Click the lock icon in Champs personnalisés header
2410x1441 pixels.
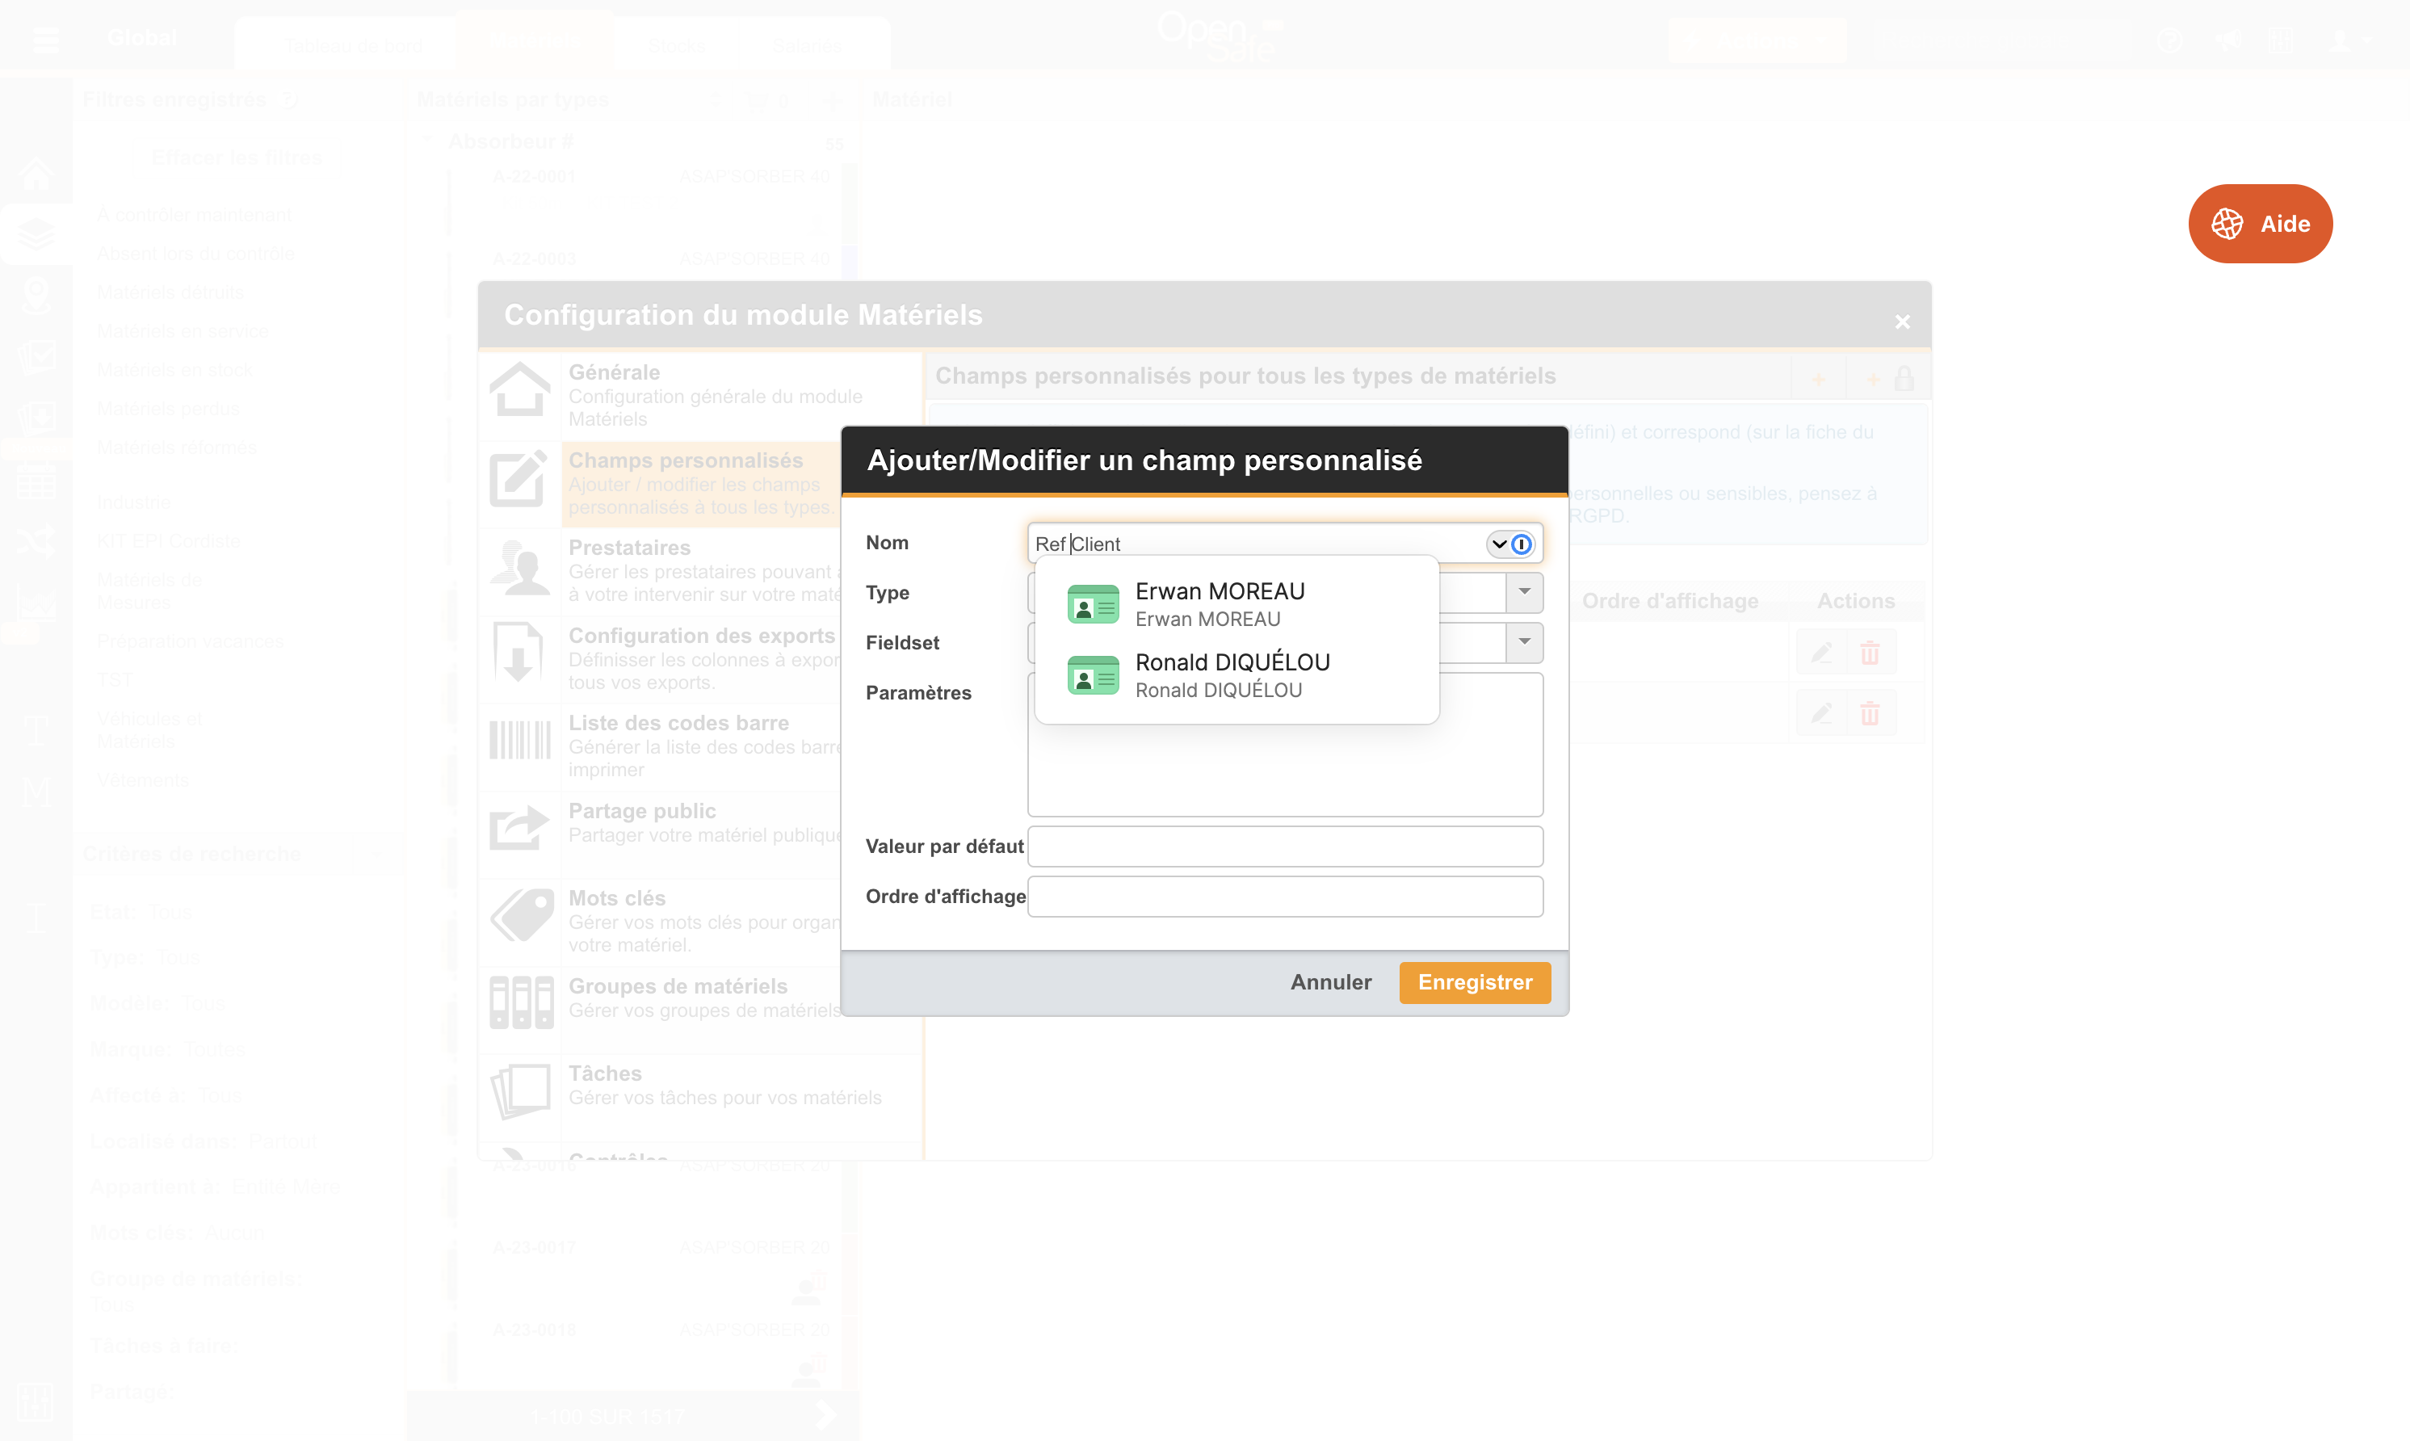(1904, 379)
